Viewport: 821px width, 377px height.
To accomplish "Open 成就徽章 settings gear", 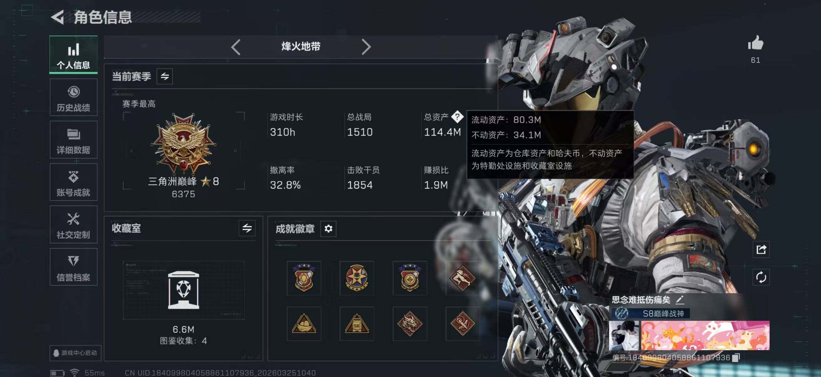I will tap(328, 229).
